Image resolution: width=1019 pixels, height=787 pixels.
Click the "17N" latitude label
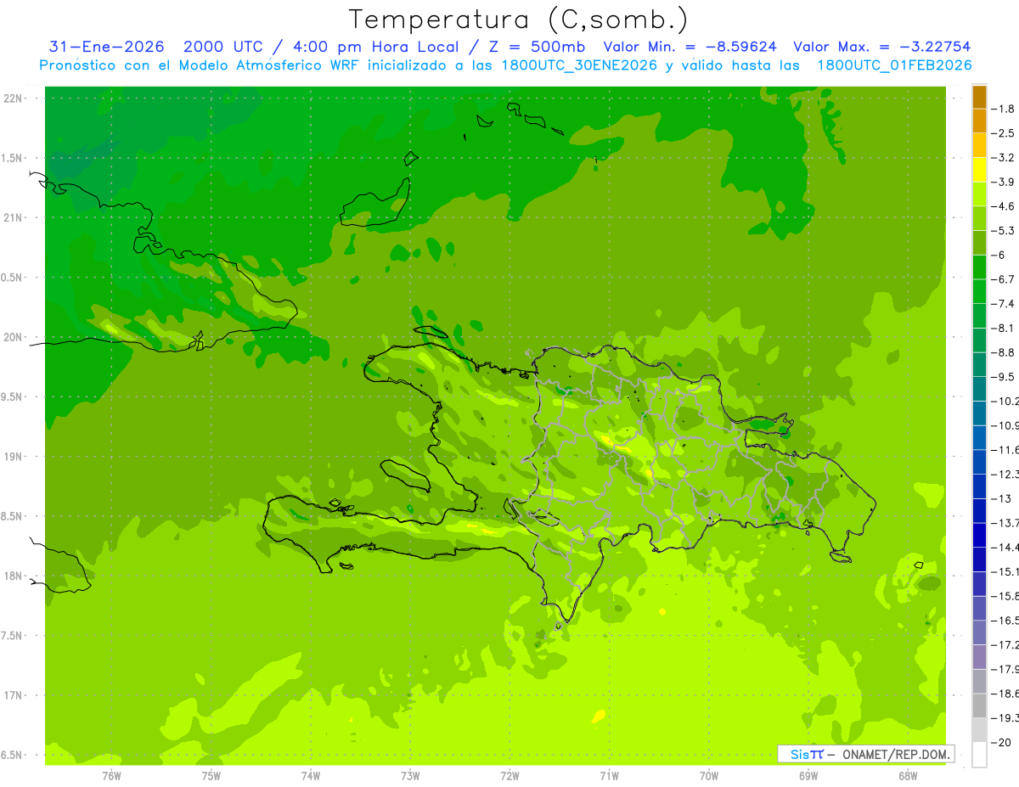(14, 695)
